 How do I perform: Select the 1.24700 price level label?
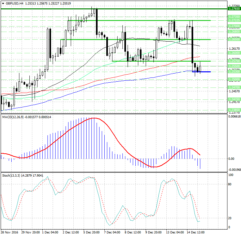(x=233, y=87)
